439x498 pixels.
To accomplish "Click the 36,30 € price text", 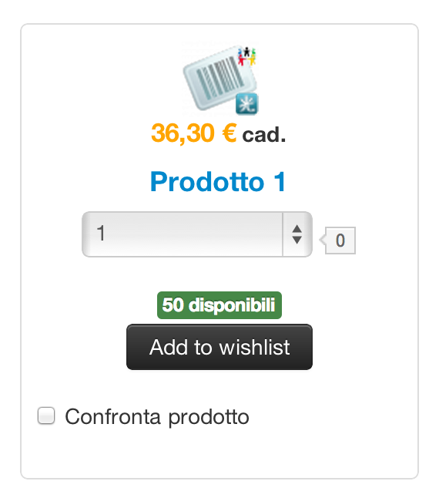I will (194, 133).
